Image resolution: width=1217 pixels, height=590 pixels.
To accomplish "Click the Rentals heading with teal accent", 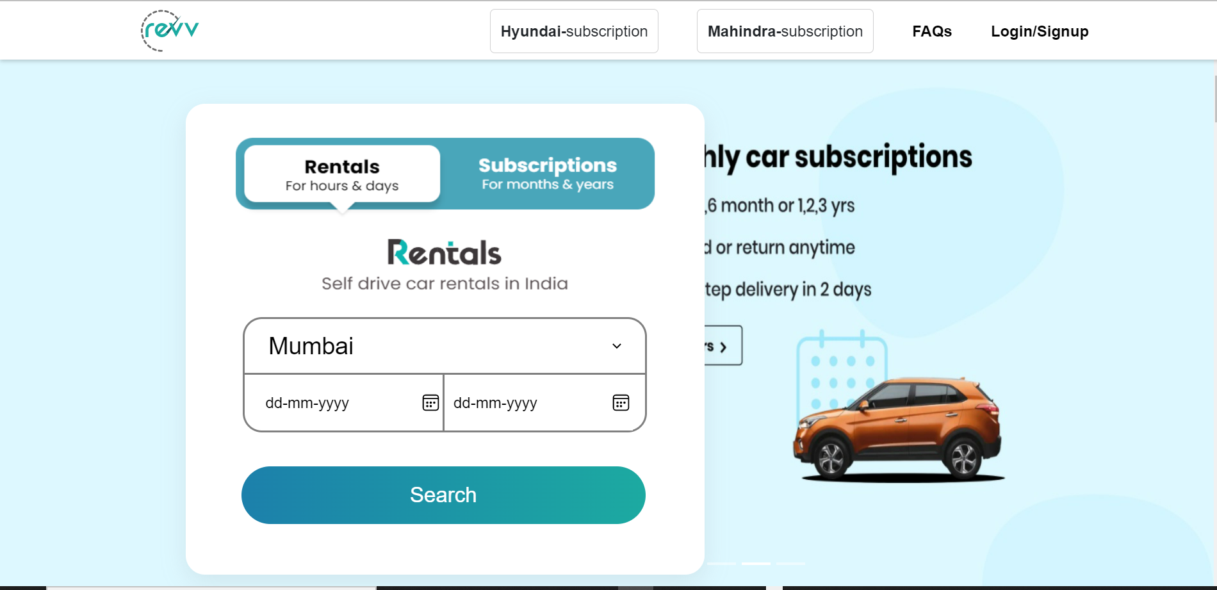I will pyautogui.click(x=444, y=252).
